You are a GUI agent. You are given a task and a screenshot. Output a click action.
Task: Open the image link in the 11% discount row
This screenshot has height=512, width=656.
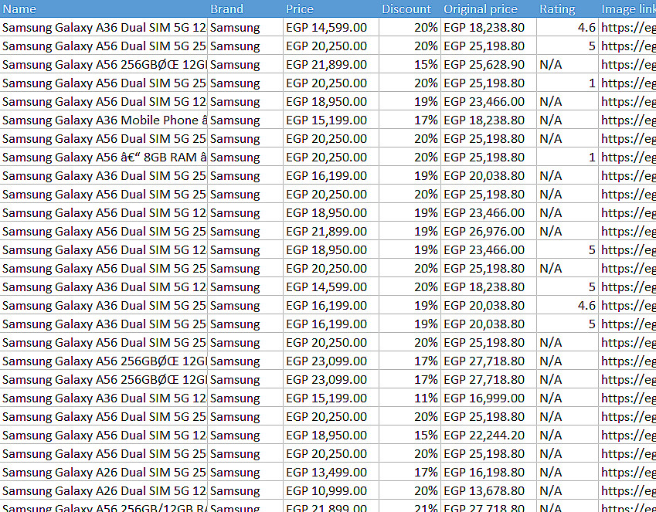(627, 398)
